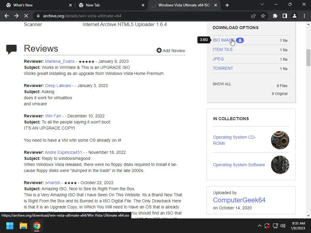This screenshot has height=233, width=311.
Task: Click the sync status tray icon
Action: point(267,226)
